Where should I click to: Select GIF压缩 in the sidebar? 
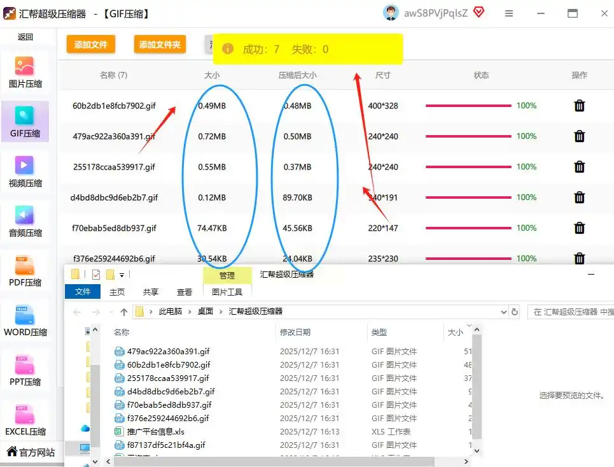point(25,122)
